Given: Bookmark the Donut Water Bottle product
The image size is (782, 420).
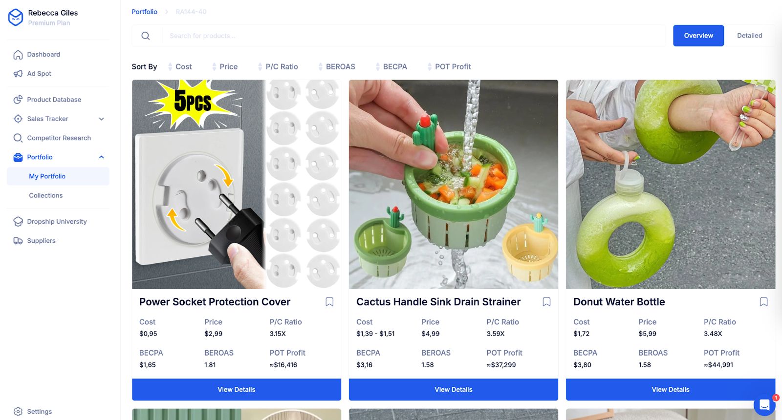Looking at the screenshot, I should click(x=763, y=302).
